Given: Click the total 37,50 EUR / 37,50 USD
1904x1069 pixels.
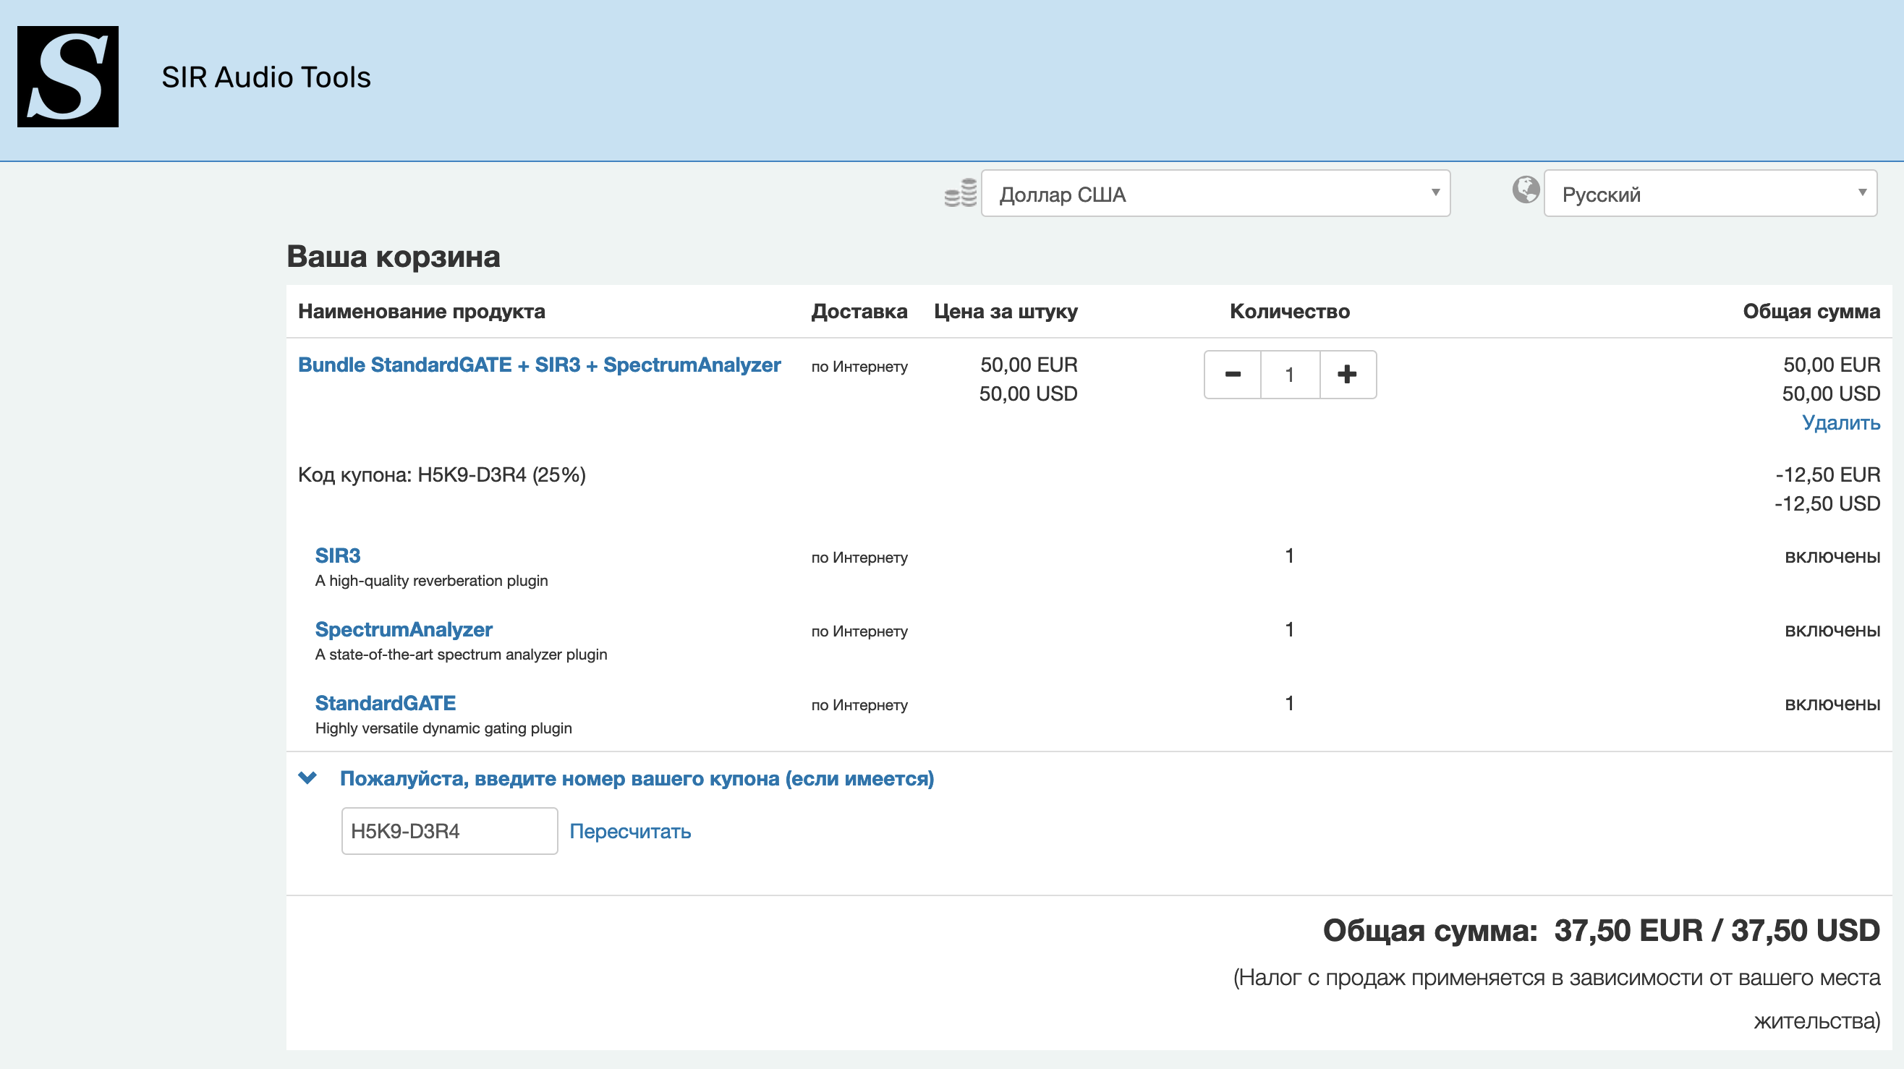Looking at the screenshot, I should (1716, 931).
